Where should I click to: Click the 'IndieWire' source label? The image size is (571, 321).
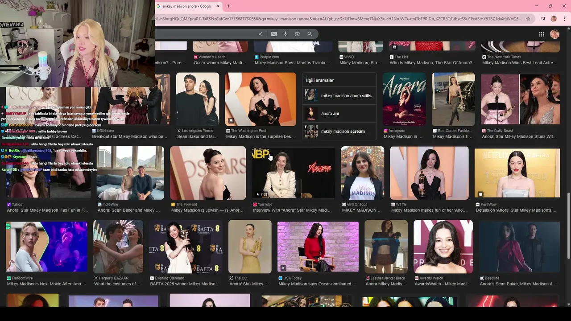click(x=110, y=204)
